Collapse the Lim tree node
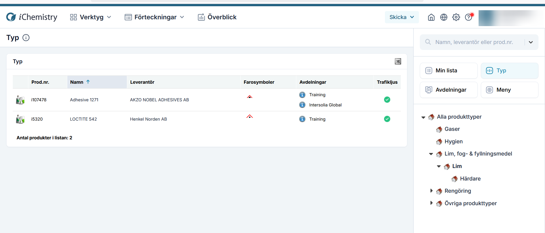Viewport: 545px width, 233px height. coord(439,167)
